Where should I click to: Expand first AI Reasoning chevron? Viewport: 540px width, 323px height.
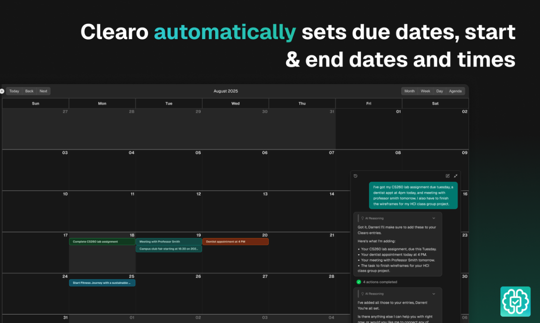coord(434,218)
